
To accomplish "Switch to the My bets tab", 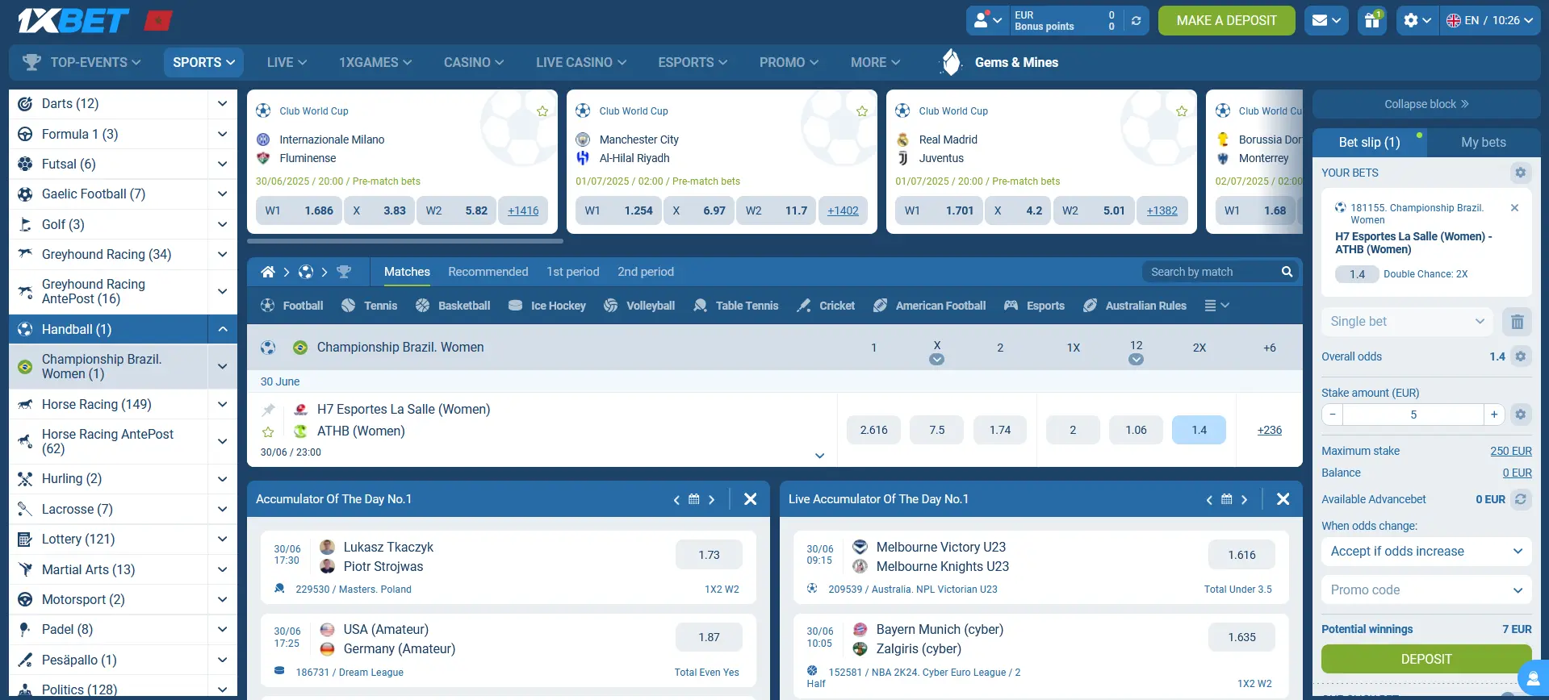I will tap(1484, 142).
